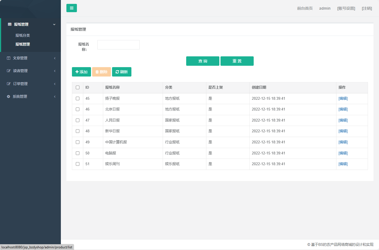Click the refresh icon on 刷新 button
The image size is (379, 250).
(x=117, y=72)
